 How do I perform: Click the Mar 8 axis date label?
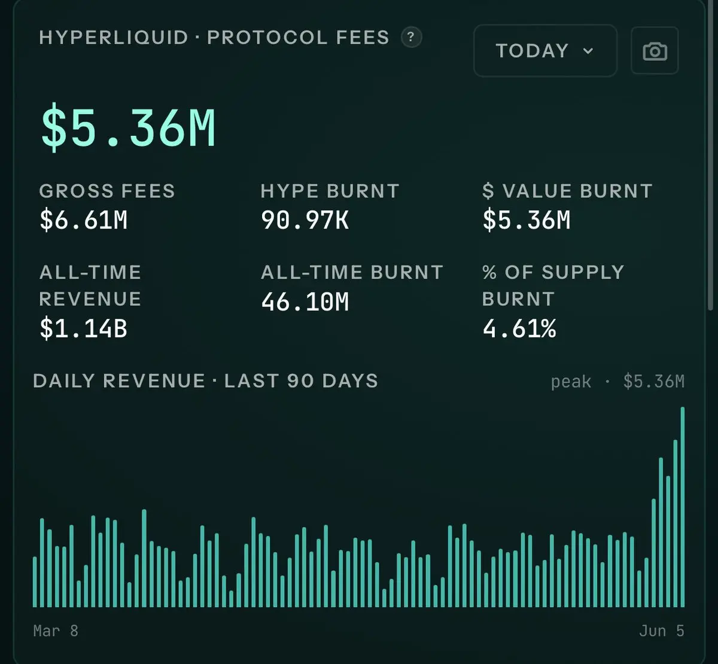tap(56, 631)
